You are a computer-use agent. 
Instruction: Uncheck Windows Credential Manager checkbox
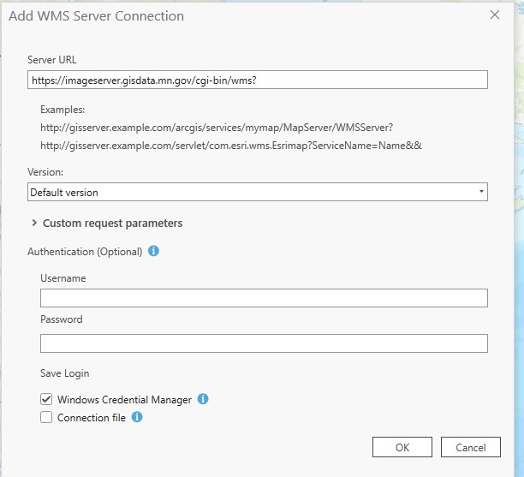click(46, 399)
